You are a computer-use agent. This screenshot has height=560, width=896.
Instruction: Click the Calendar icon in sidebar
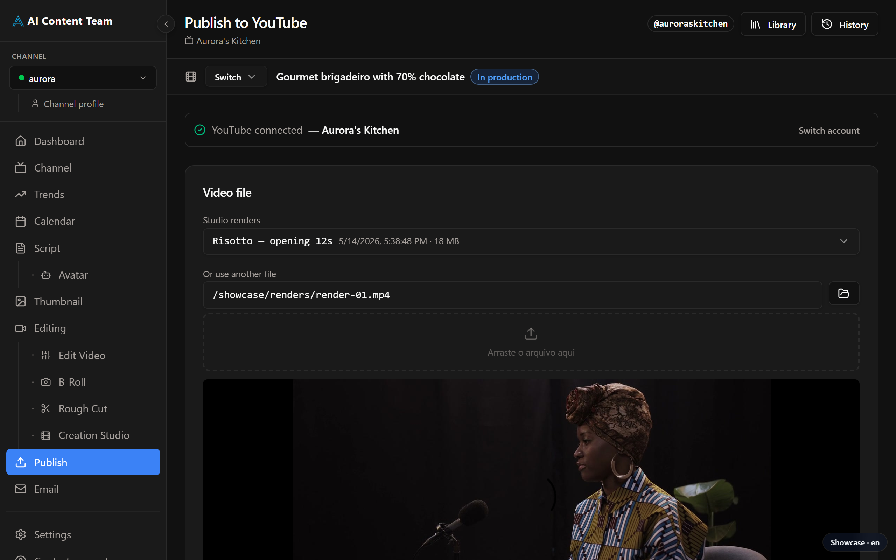(x=21, y=221)
